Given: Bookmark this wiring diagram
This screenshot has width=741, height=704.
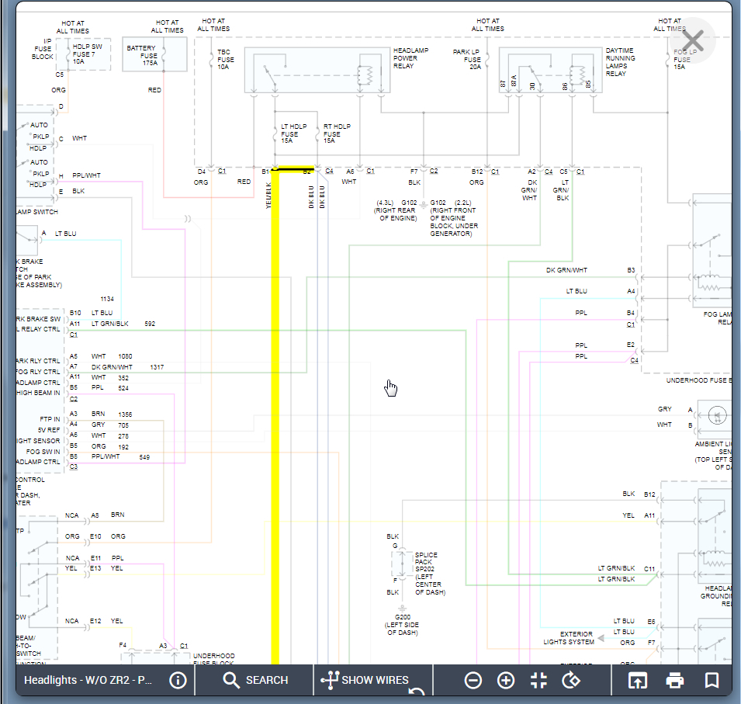Looking at the screenshot, I should coord(711,681).
